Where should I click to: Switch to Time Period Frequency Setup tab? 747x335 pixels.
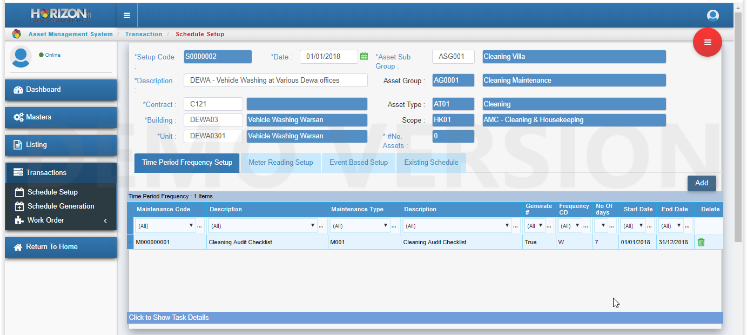tap(187, 163)
